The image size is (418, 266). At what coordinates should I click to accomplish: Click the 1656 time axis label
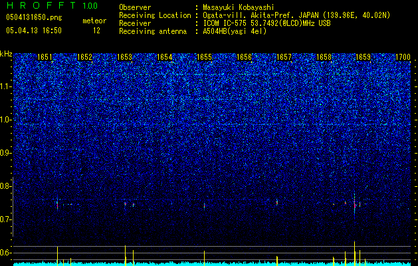pos(244,57)
